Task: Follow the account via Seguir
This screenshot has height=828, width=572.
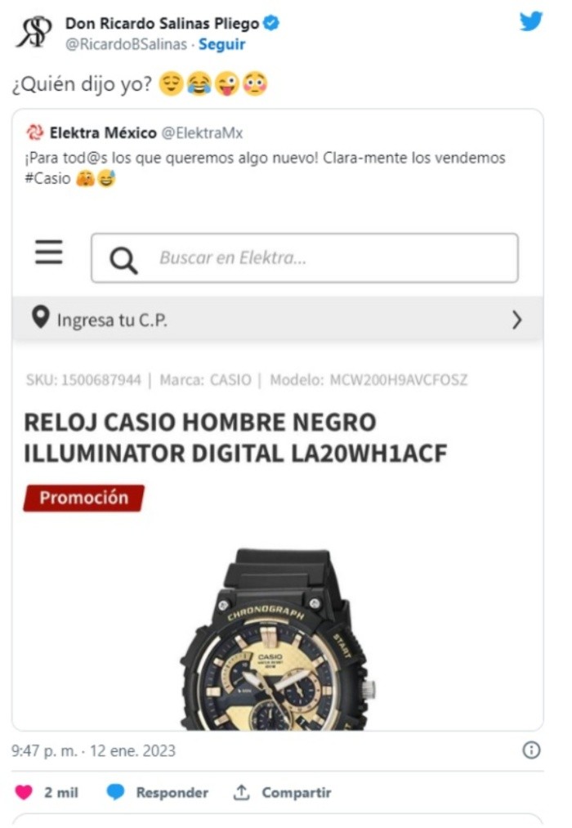Action: click(x=221, y=44)
